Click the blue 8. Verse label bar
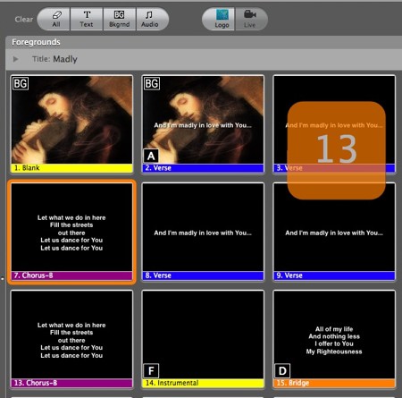This screenshot has width=402, height=398. tap(203, 275)
